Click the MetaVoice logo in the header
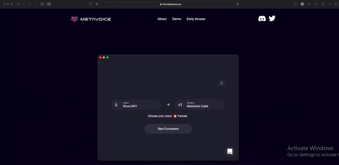Screen dimensions: 339x165 tap(90, 19)
